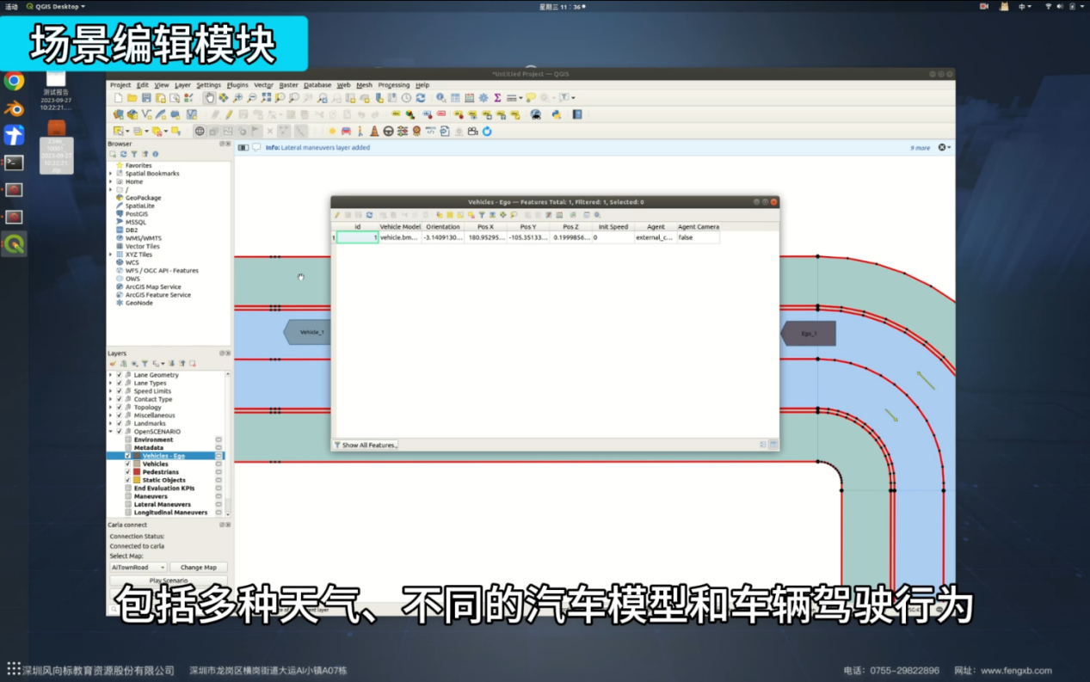
Task: Click the red car vehicle icon
Action: [x=346, y=132]
